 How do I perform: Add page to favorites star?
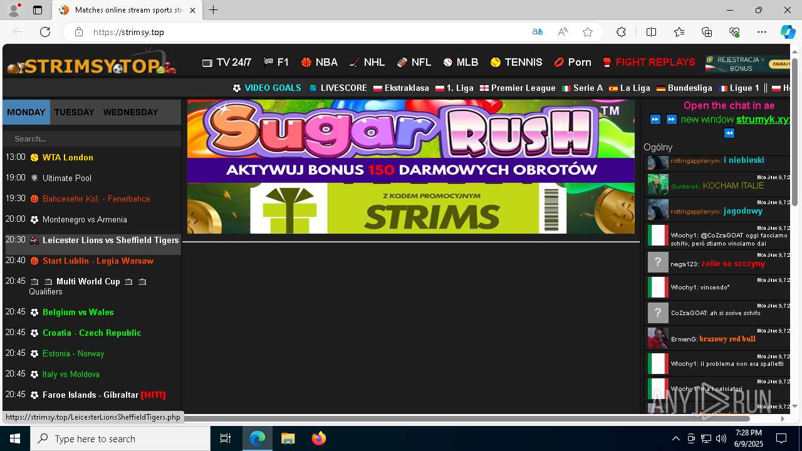[588, 32]
